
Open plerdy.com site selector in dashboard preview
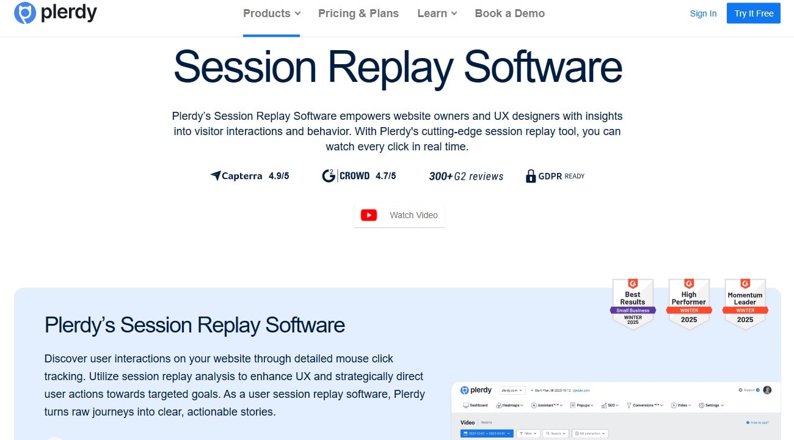512,390
